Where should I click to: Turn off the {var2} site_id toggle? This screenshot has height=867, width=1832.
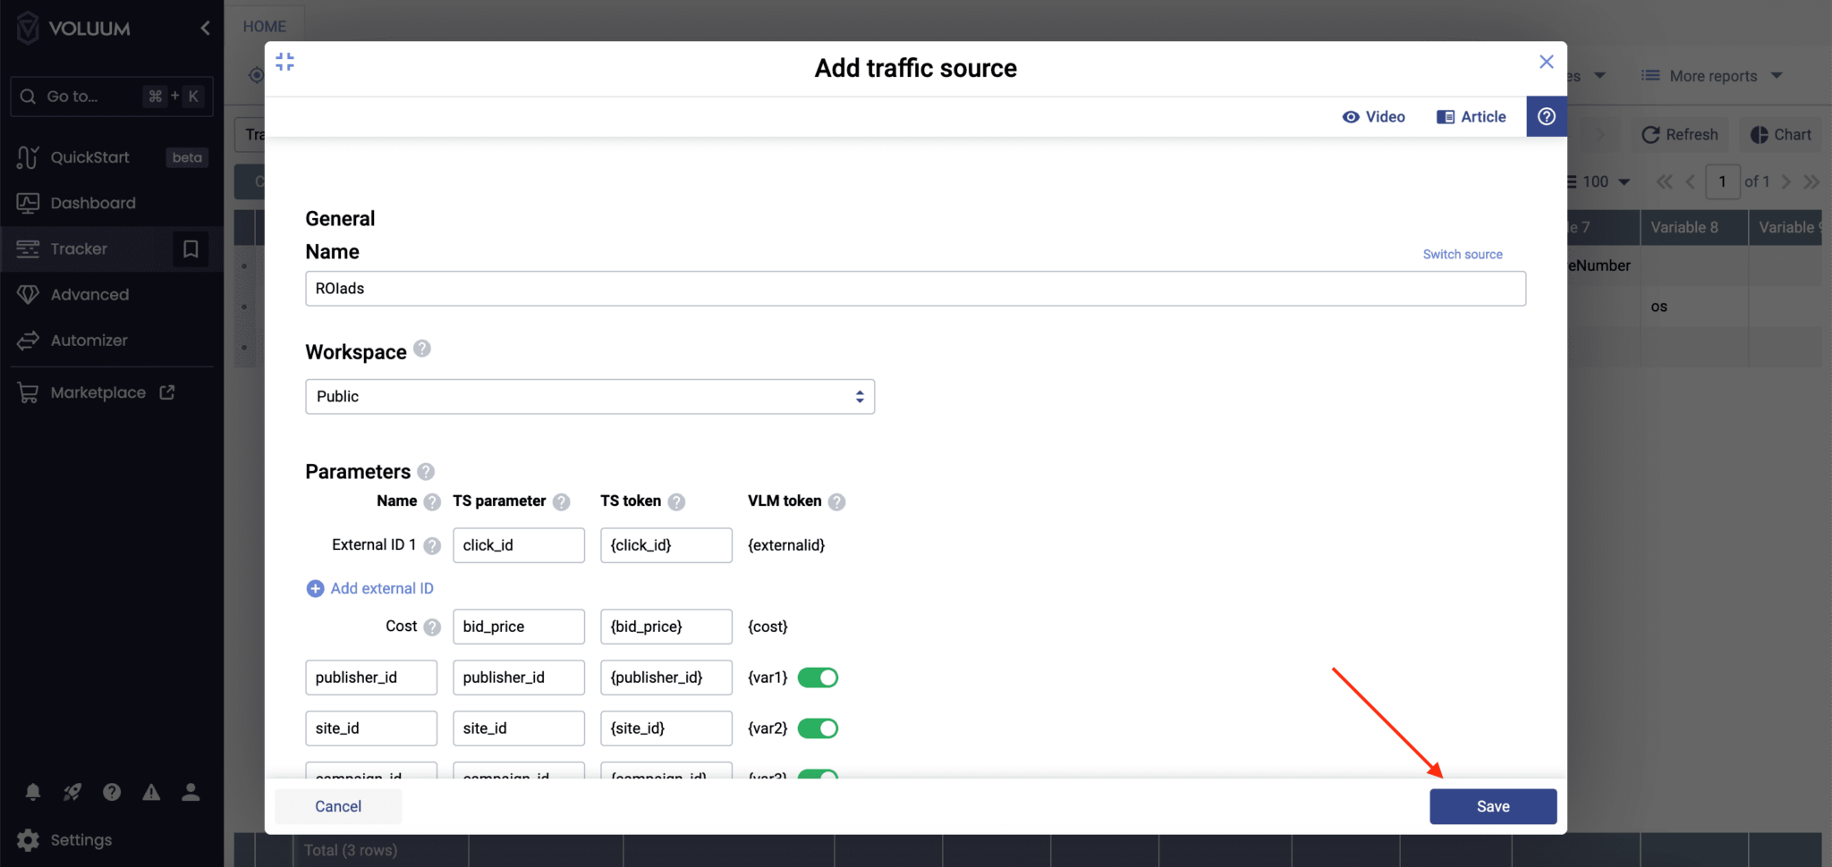point(818,728)
